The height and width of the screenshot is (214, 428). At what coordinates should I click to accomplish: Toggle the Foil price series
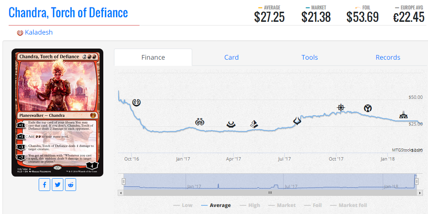(x=313, y=205)
